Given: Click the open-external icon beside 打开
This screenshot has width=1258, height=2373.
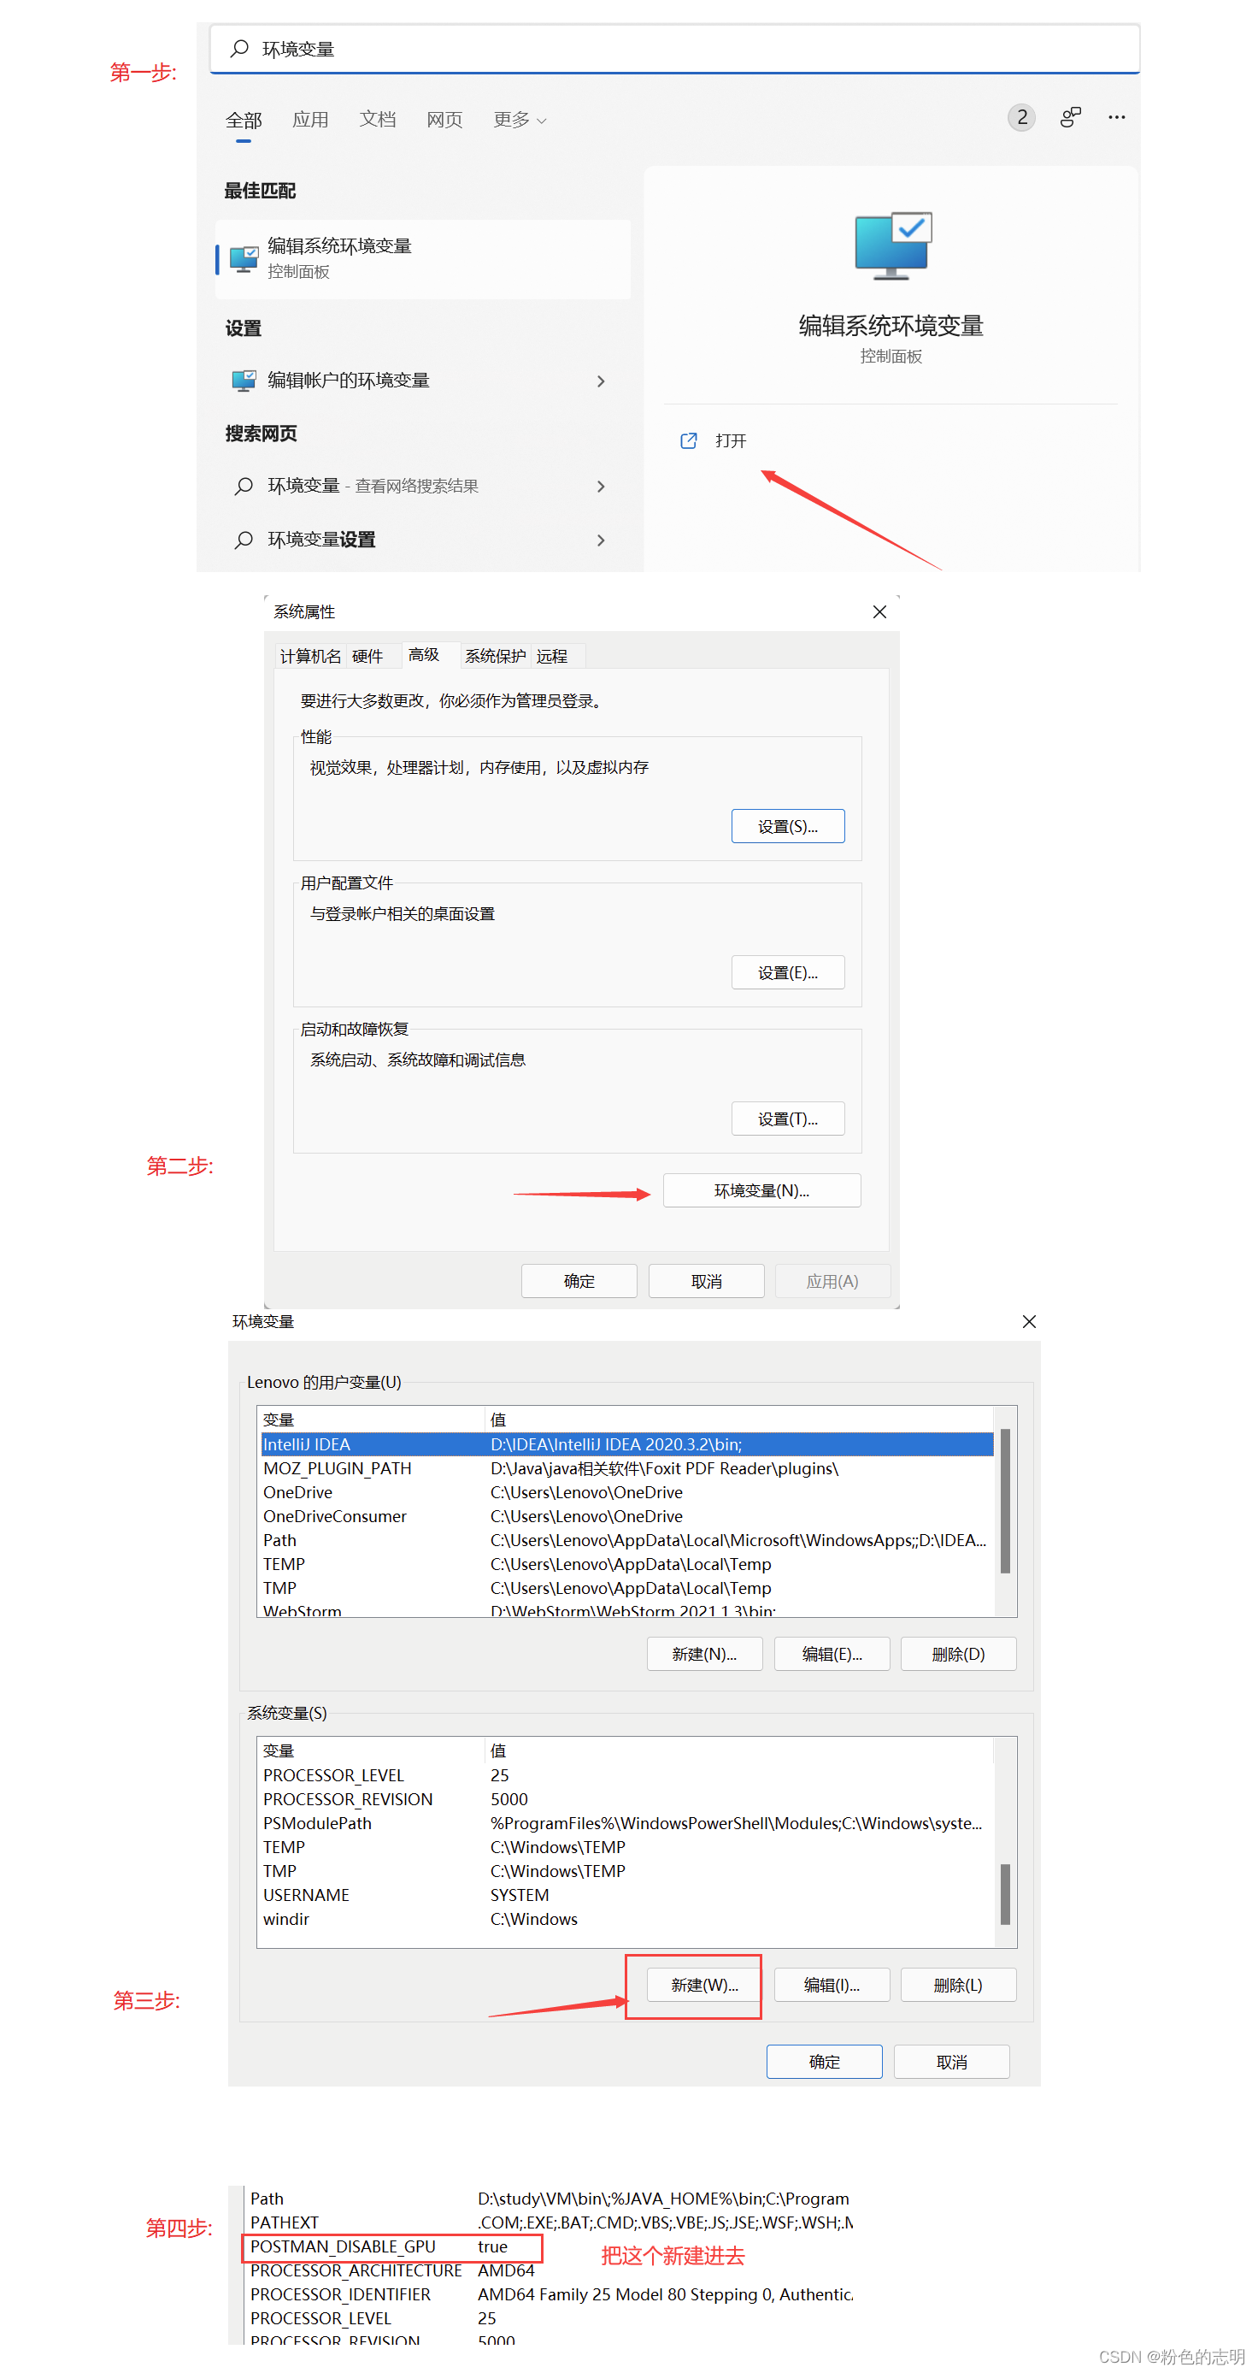Looking at the screenshot, I should [x=688, y=440].
